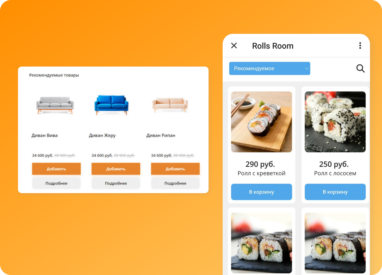Select the beige Диван Рипан sofa image
Image resolution: width=382 pixels, height=275 pixels.
(x=170, y=105)
